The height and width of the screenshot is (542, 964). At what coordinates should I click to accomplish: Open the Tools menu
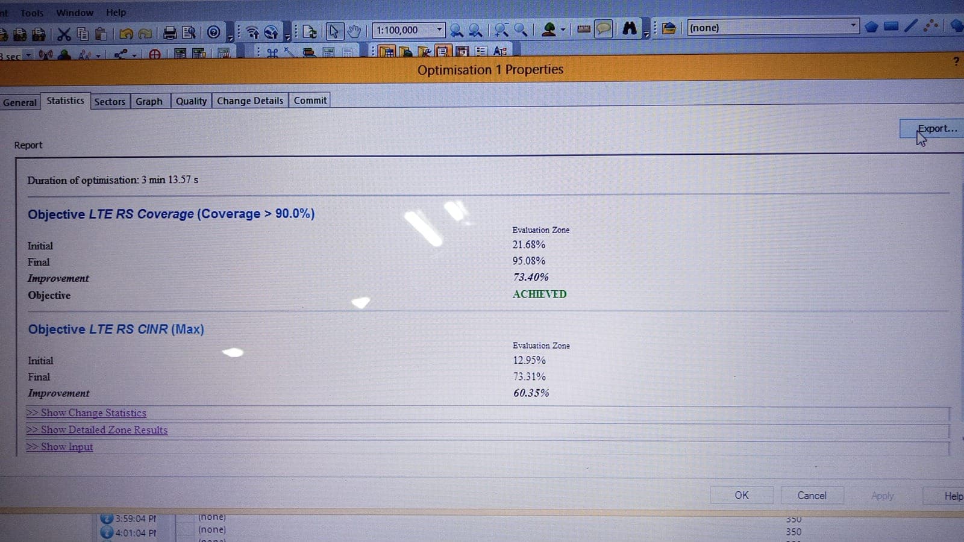[x=31, y=13]
